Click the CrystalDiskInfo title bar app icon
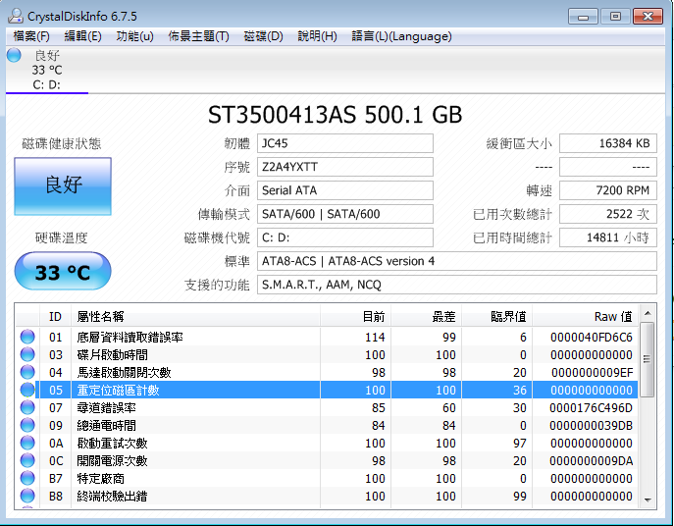674x526 pixels. click(x=16, y=16)
